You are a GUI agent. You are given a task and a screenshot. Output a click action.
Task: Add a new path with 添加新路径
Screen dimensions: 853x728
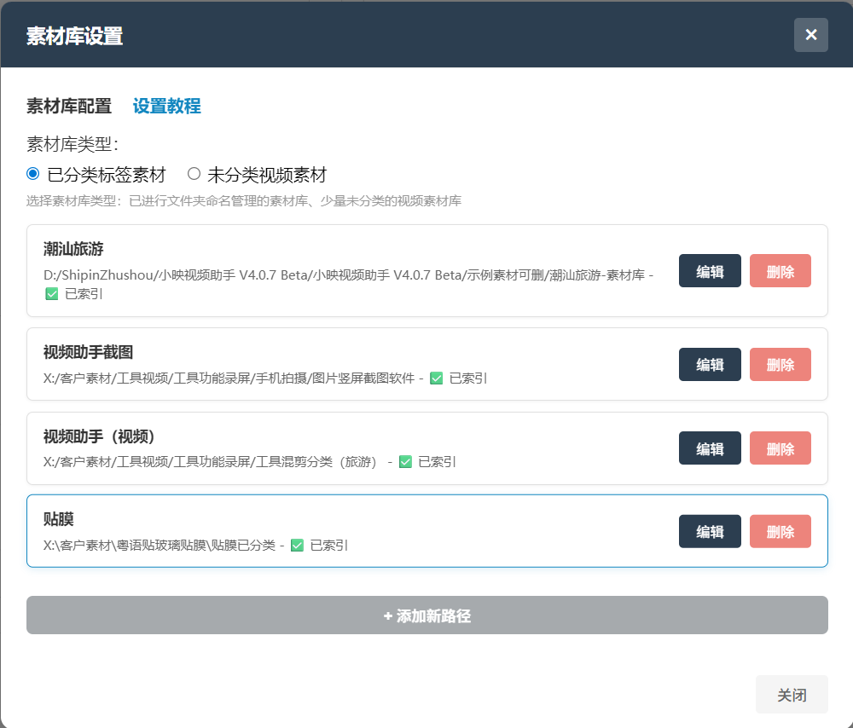427,615
